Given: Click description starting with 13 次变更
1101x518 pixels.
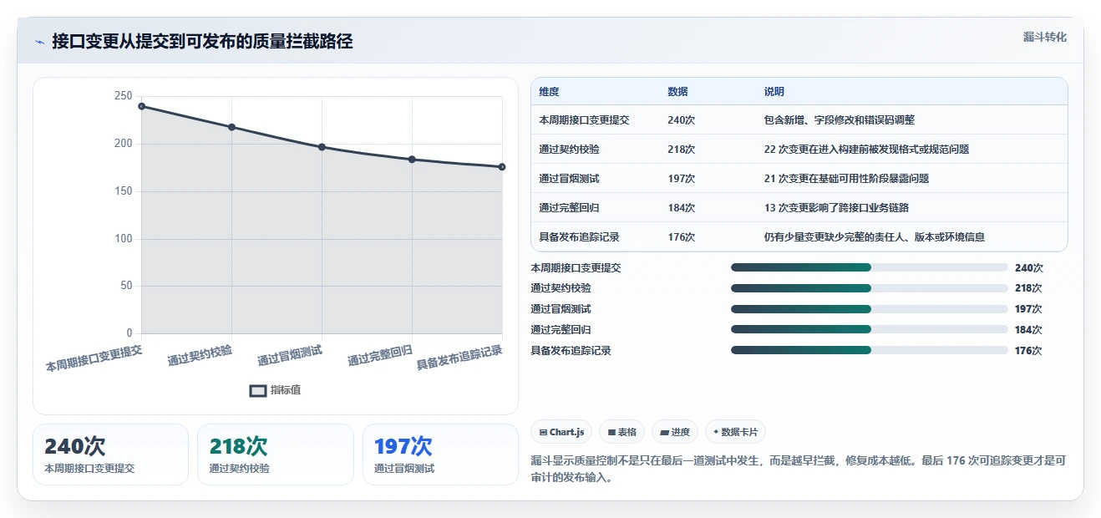Looking at the screenshot, I should click(836, 208).
